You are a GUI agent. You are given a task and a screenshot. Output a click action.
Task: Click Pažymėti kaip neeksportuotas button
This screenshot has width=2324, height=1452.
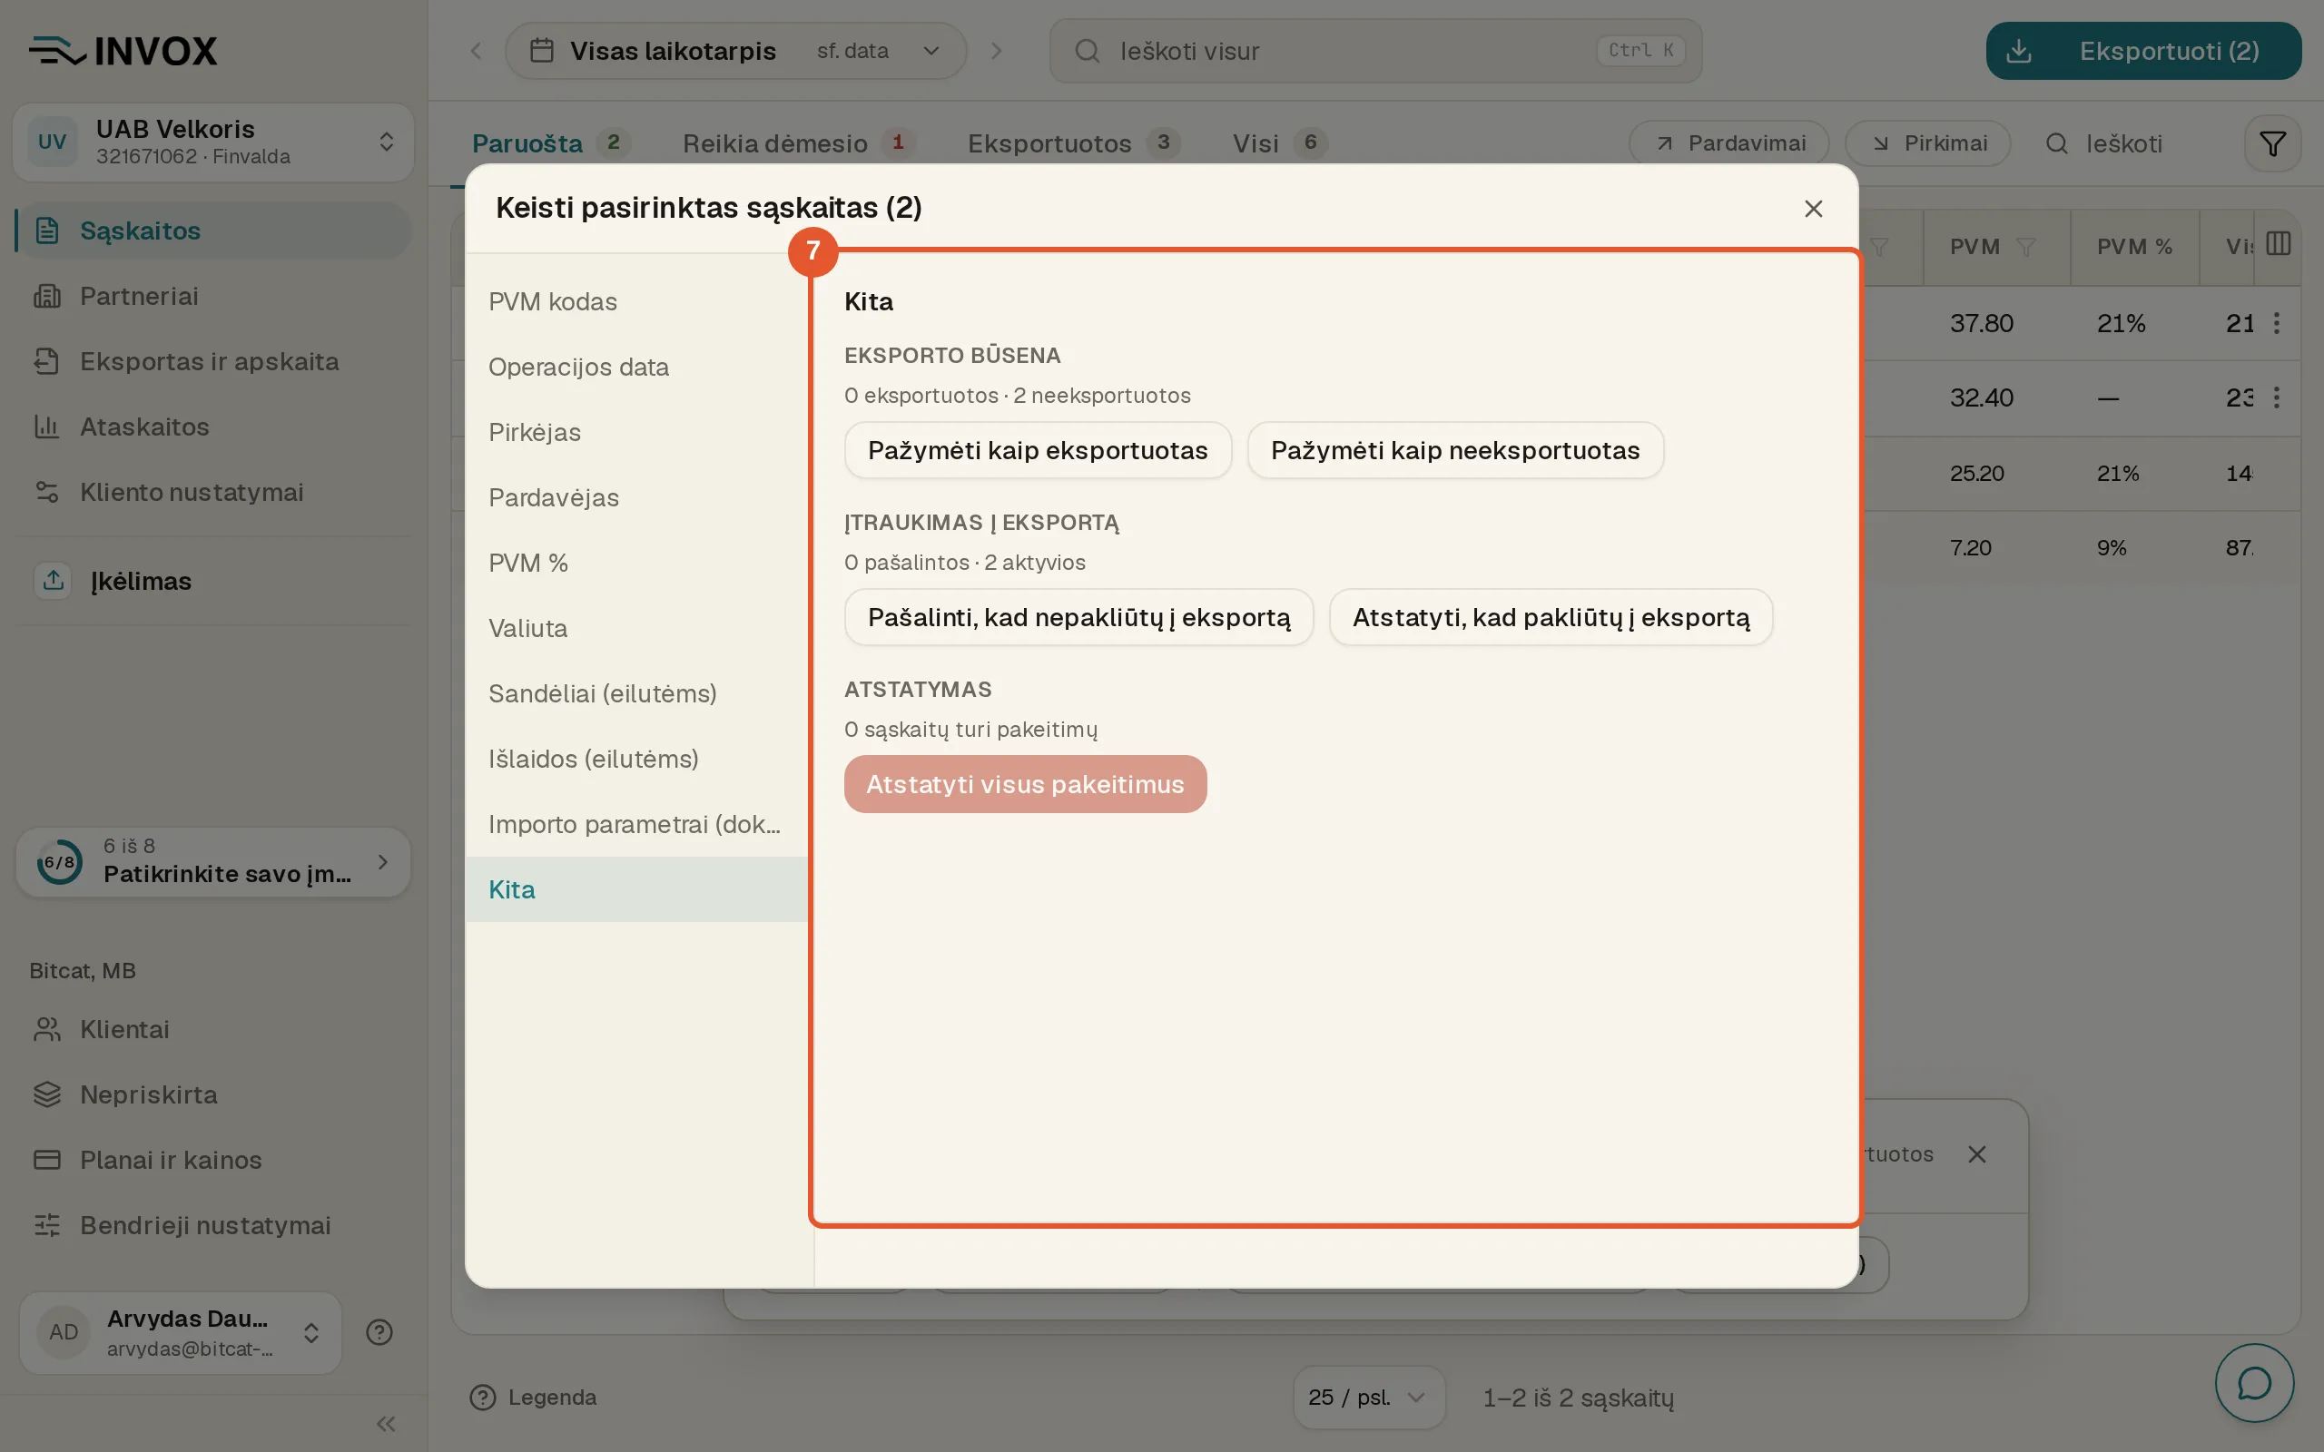[1455, 450]
